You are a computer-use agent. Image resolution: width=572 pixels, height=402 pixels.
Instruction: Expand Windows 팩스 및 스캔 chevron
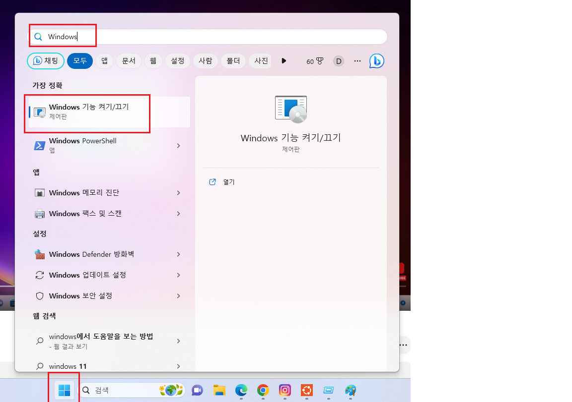click(178, 213)
